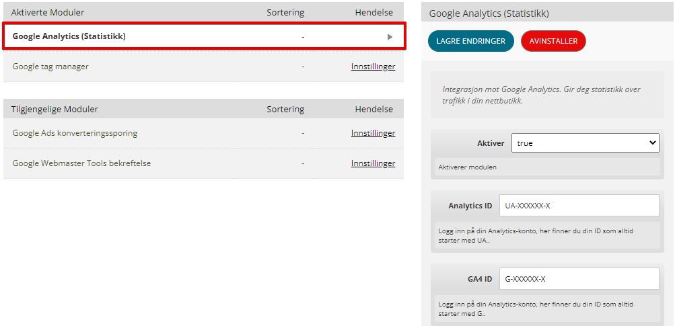Click the Aktiverte Moduler section header
This screenshot has height=326, width=675.
(x=48, y=13)
